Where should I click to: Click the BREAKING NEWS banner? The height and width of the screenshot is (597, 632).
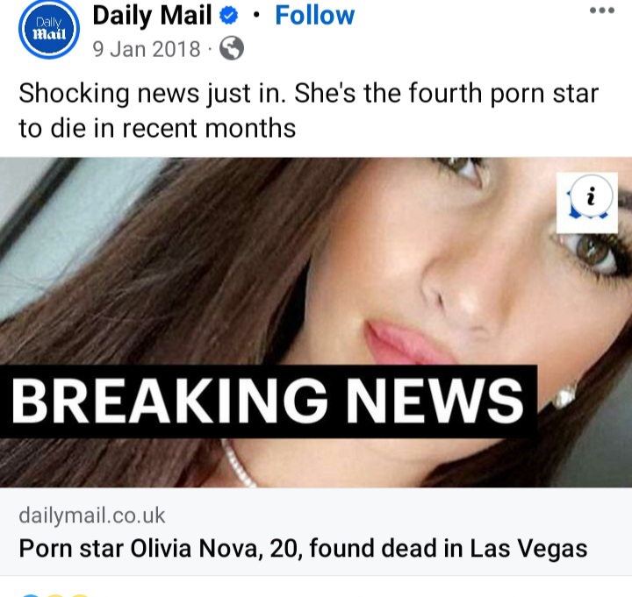(x=269, y=402)
